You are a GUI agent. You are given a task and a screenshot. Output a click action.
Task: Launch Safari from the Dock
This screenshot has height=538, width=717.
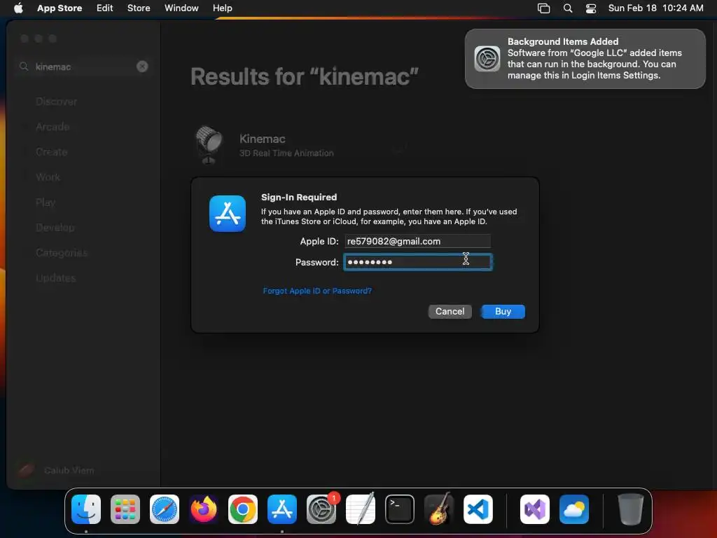coord(165,509)
